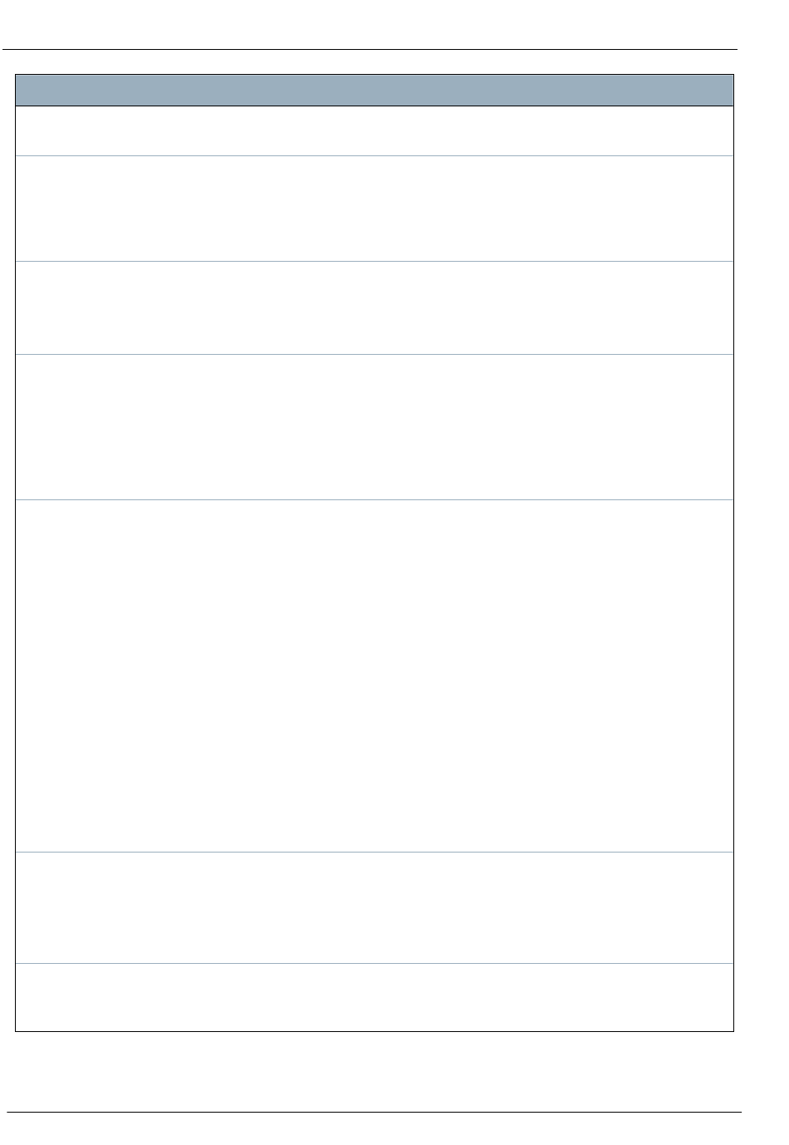Select the third empty table row
The height and width of the screenshot is (1145, 789).
375,308
